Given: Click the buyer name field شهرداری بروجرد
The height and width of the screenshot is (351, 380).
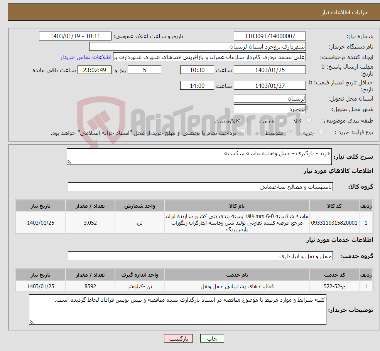Looking at the screenshot, I should click(x=198, y=47).
